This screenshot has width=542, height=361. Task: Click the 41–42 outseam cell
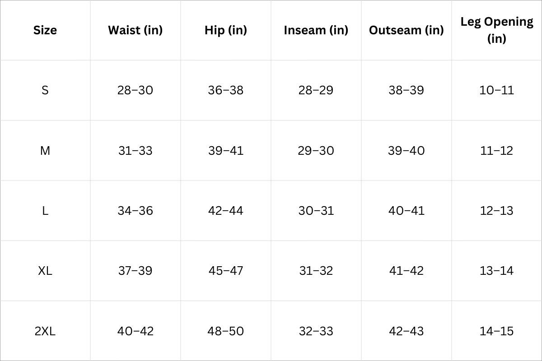[406, 271]
